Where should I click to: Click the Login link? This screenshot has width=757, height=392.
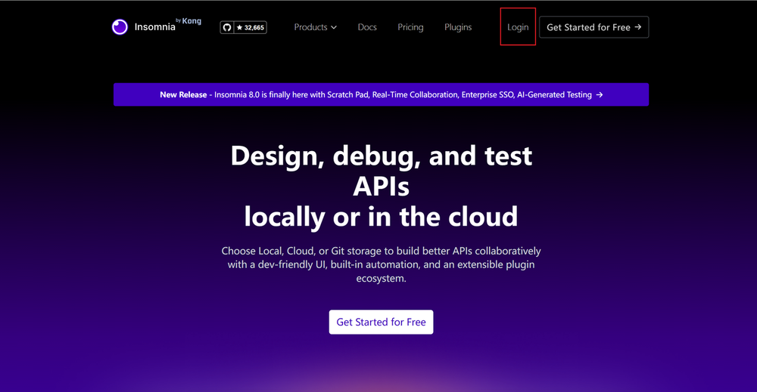[518, 27]
